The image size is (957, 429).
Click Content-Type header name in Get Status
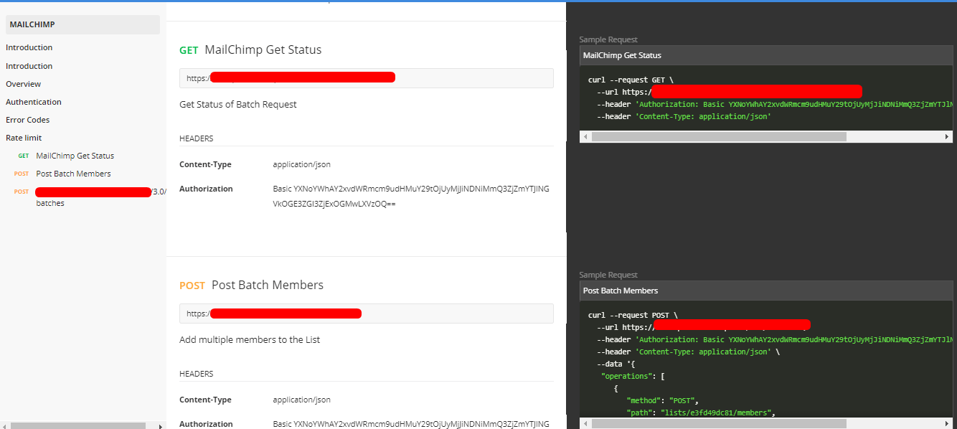pyautogui.click(x=205, y=164)
